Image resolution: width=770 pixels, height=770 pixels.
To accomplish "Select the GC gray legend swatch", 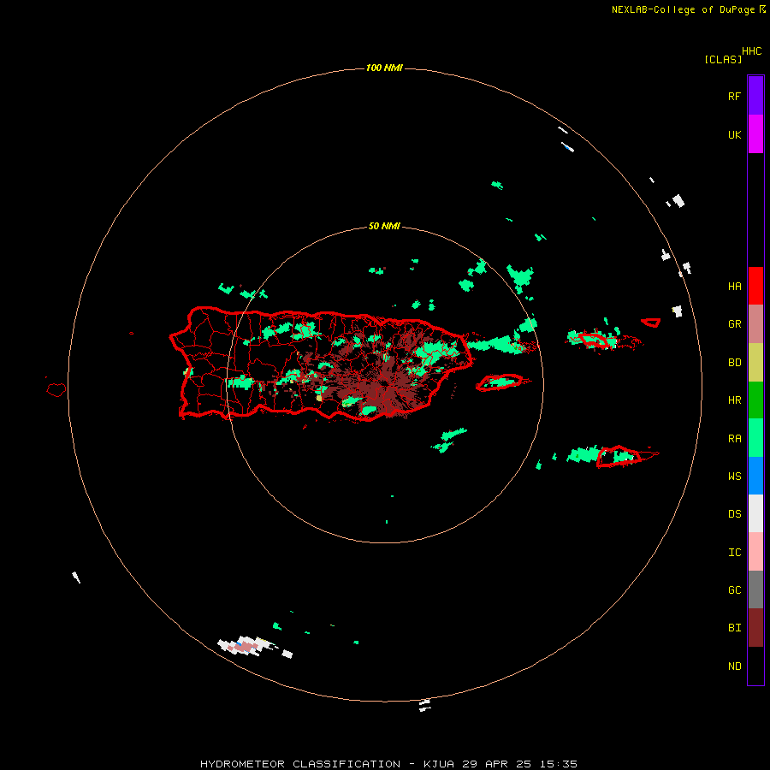I will pyautogui.click(x=755, y=589).
